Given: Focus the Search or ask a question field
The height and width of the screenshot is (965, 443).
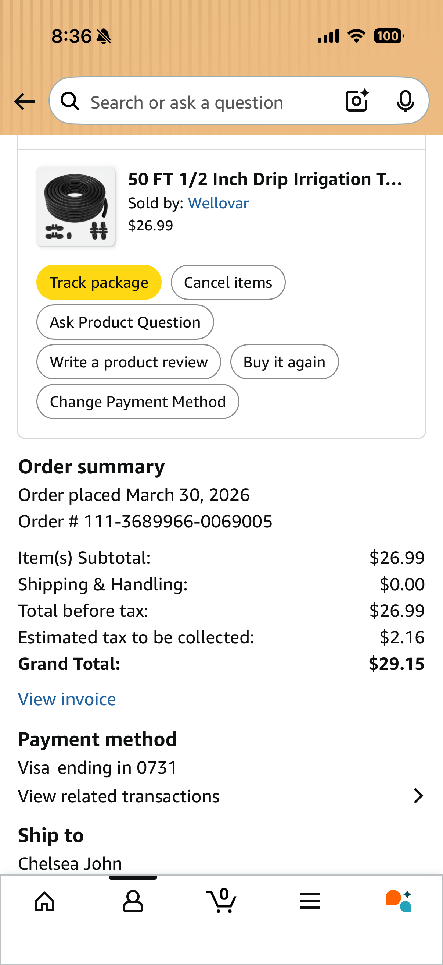Looking at the screenshot, I should click(209, 102).
